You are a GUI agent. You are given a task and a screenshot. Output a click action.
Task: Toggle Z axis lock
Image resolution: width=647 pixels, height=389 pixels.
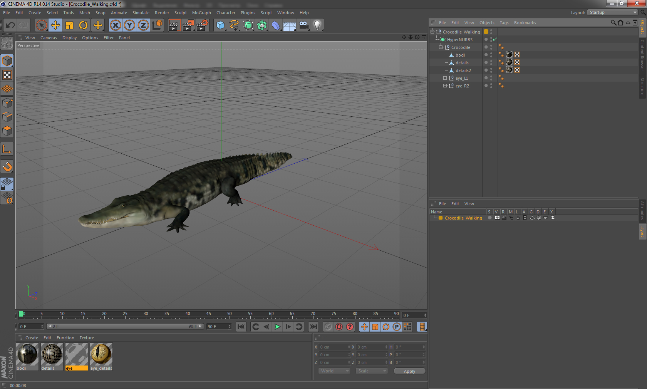tap(143, 25)
